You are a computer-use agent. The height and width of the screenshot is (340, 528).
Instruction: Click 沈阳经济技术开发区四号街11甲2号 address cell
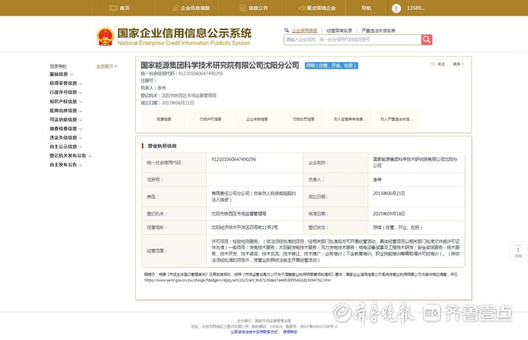[245, 228]
